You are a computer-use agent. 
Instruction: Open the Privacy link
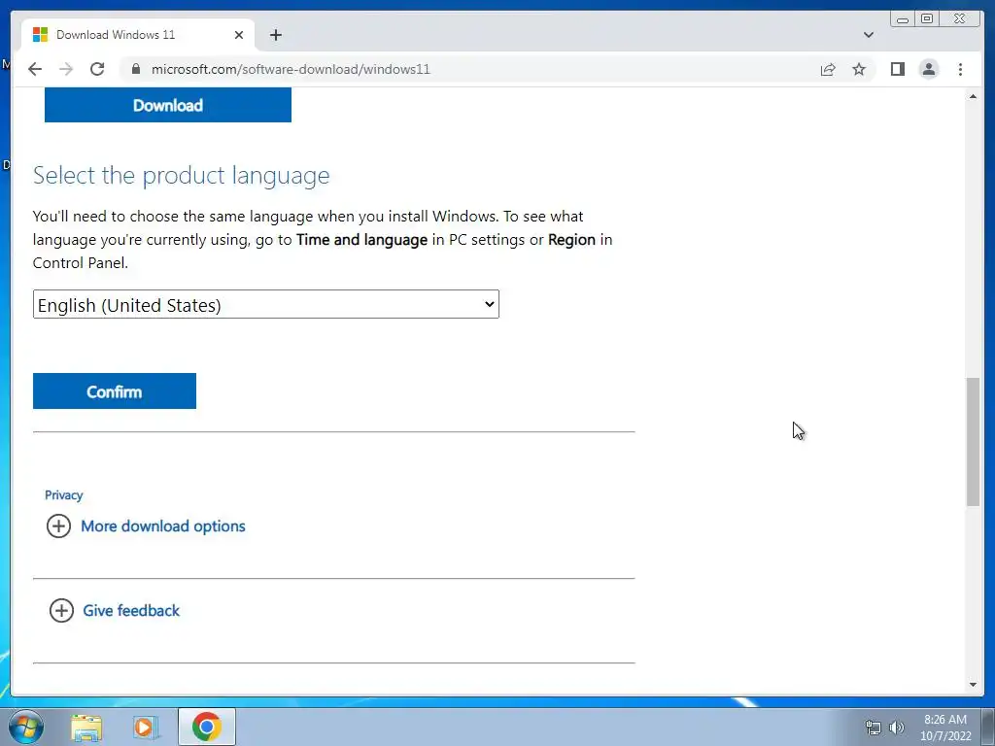(x=63, y=494)
